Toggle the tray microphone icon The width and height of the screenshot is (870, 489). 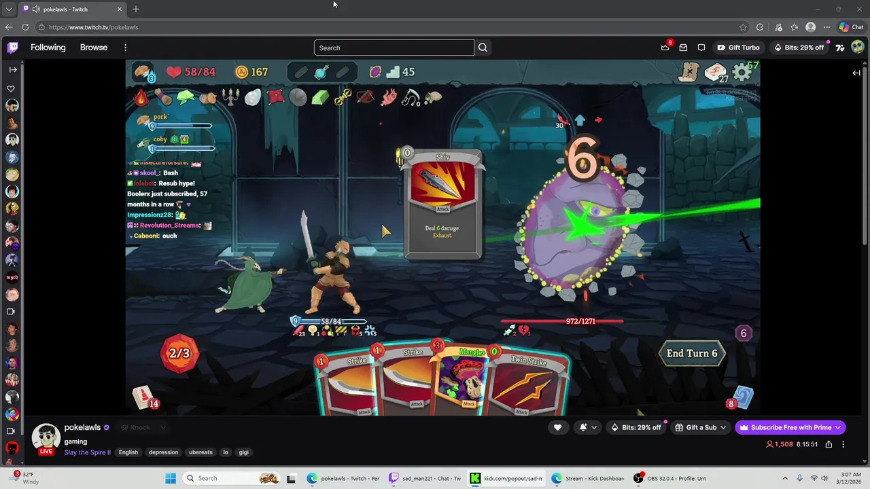(799, 478)
